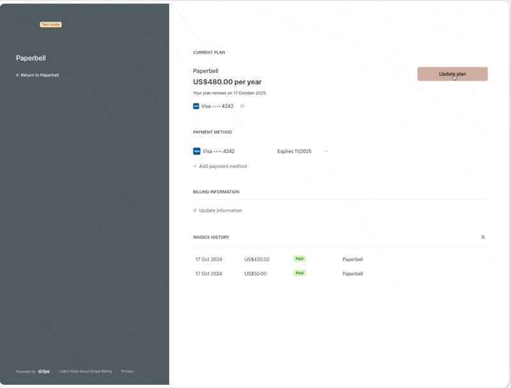511x388 pixels.
Task: Open the three-dot menu for Visa 4242
Action: [326, 151]
